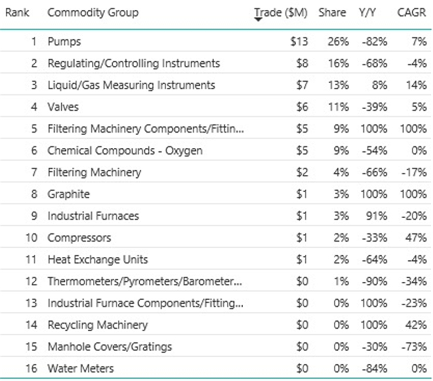Sort by the Rank column header
Screen dimensions: 433x381
point(17,13)
